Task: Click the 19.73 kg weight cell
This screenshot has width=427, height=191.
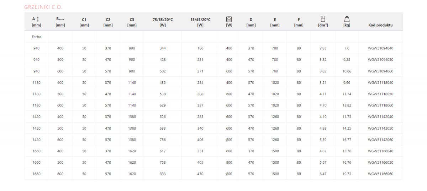Action: tap(347, 174)
